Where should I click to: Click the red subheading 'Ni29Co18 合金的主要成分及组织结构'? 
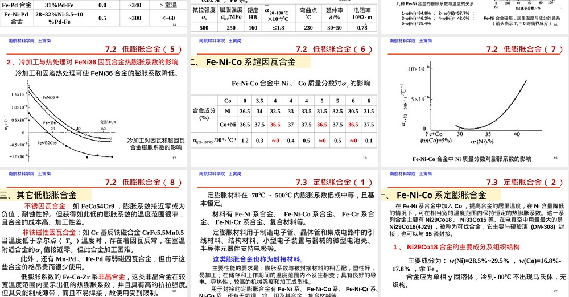(x=463, y=247)
